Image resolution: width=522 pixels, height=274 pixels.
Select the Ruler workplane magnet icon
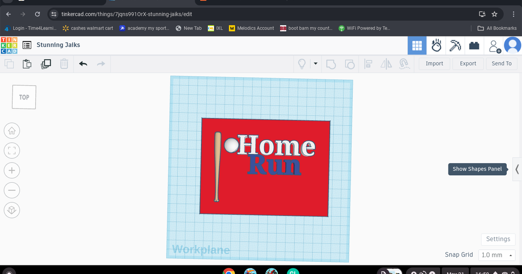point(404,64)
